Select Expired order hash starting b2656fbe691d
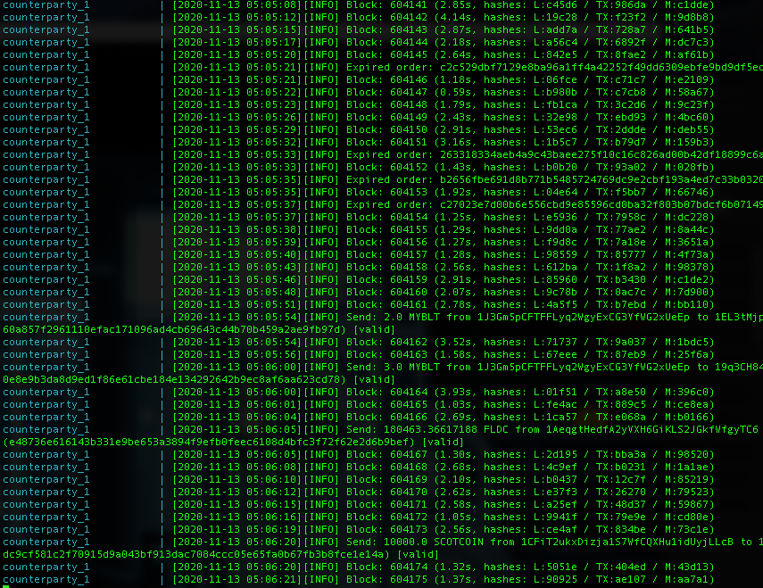 (x=601, y=180)
